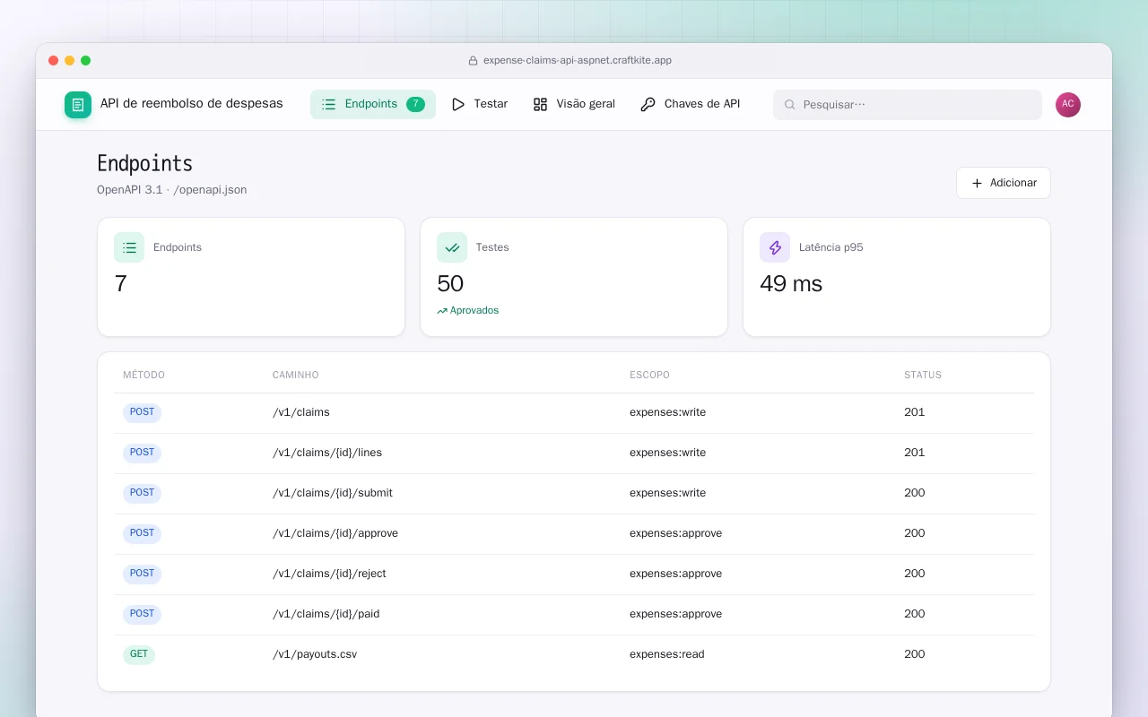Click the green document app logo icon
This screenshot has width=1148, height=717.
[78, 105]
